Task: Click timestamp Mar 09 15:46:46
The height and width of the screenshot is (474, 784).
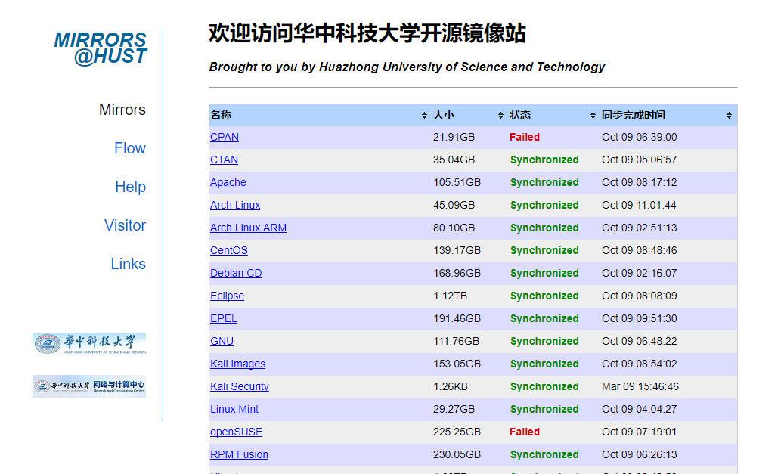Action: tap(640, 386)
